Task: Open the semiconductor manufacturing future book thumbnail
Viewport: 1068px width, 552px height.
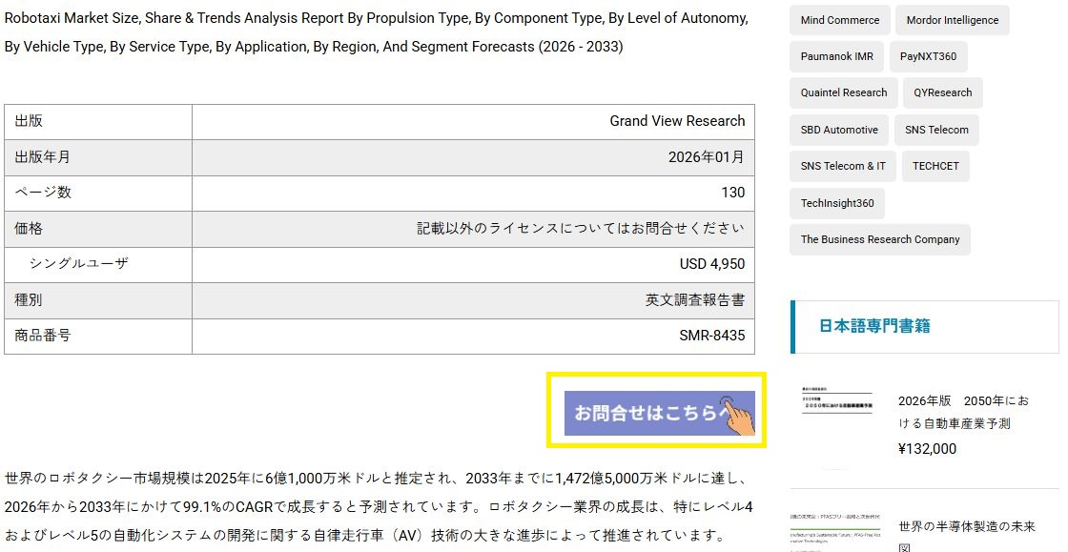Action: (x=836, y=530)
